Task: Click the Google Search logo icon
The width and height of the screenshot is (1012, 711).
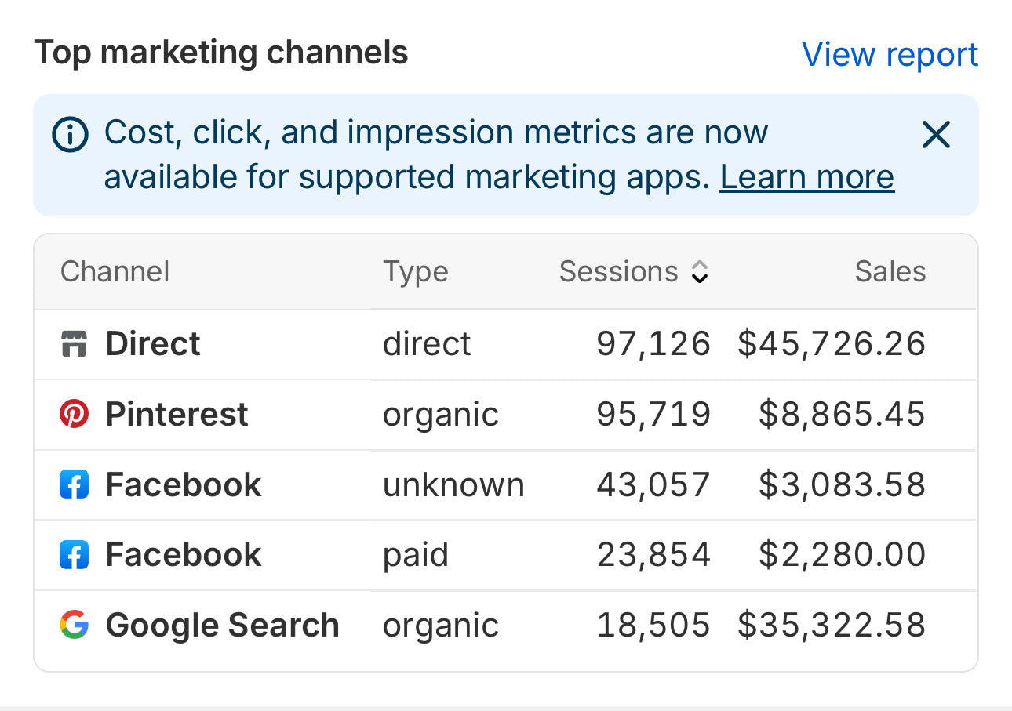Action: coord(74,625)
